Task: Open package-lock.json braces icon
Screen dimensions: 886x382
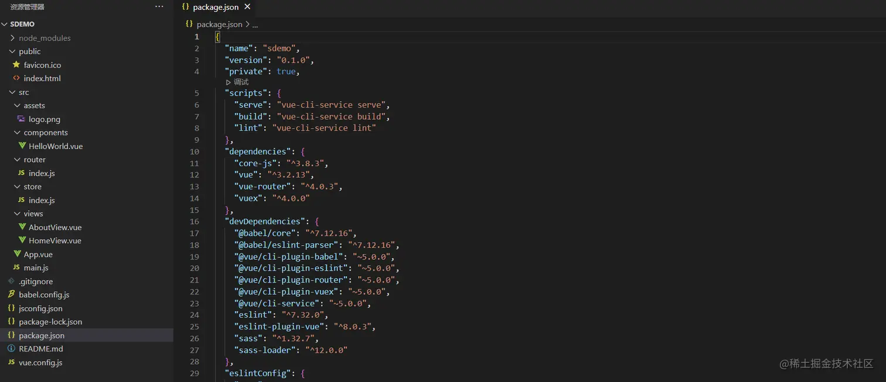Action: (x=11, y=322)
